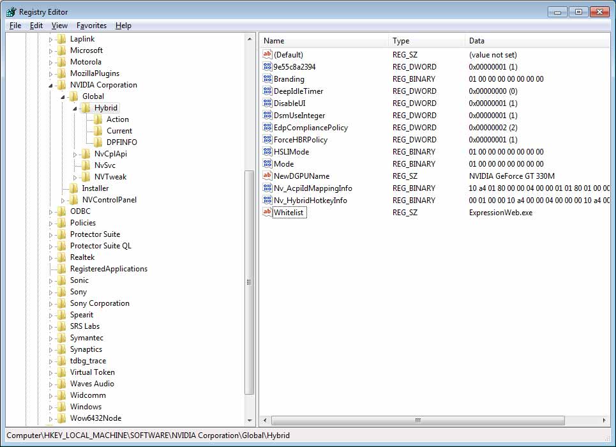Expand the Sony Corporation key
Viewport: 616px width, 447px height.
(50, 304)
